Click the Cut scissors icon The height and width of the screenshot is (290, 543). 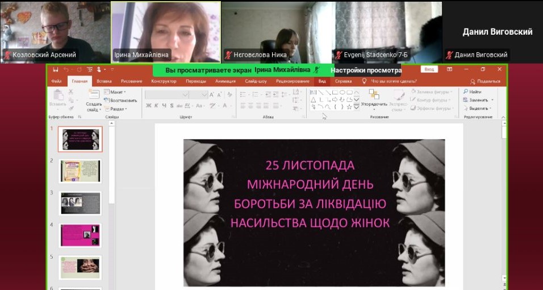(x=70, y=92)
